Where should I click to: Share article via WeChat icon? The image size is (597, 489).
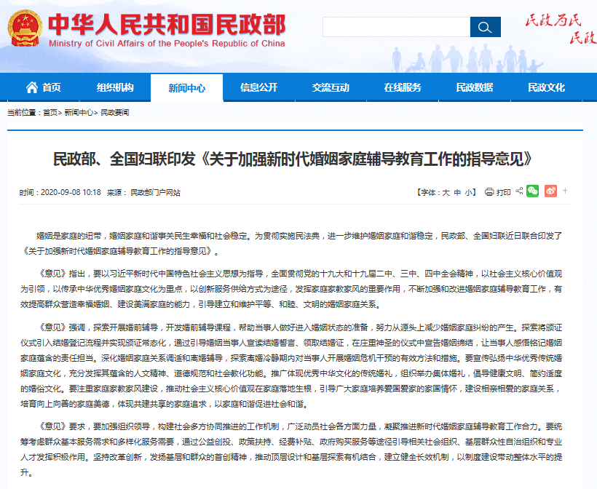click(x=533, y=191)
